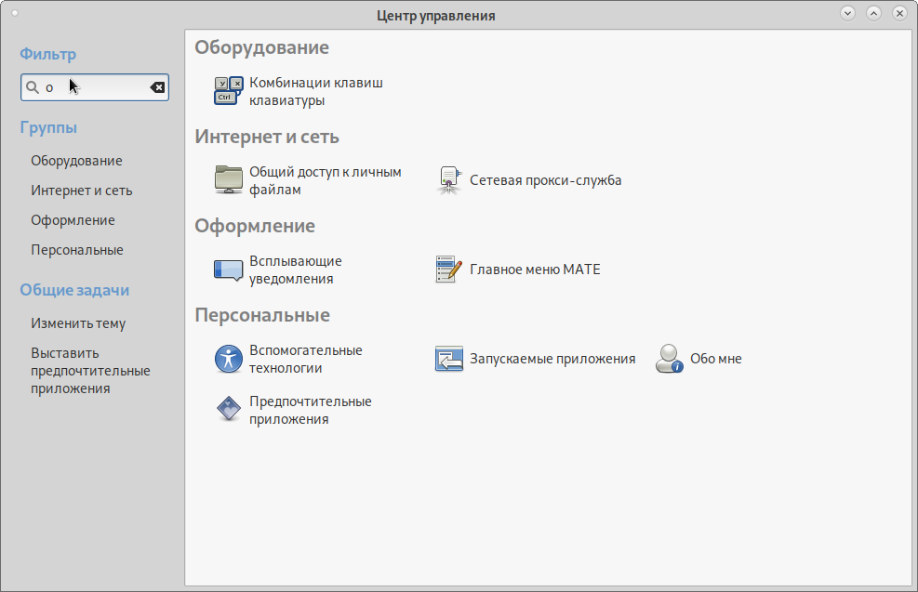Viewport: 918px width, 592px height.
Task: Open the popup notifications icon
Action: tap(229, 270)
